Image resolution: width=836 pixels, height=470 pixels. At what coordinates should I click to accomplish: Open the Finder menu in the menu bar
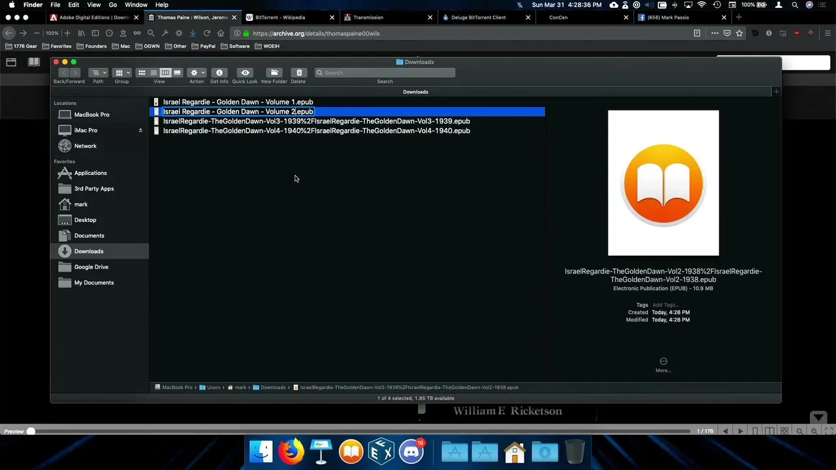click(x=33, y=5)
